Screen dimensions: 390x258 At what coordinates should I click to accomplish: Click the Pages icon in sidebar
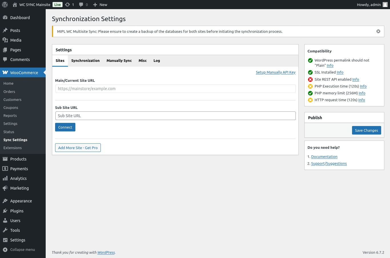click(5, 50)
